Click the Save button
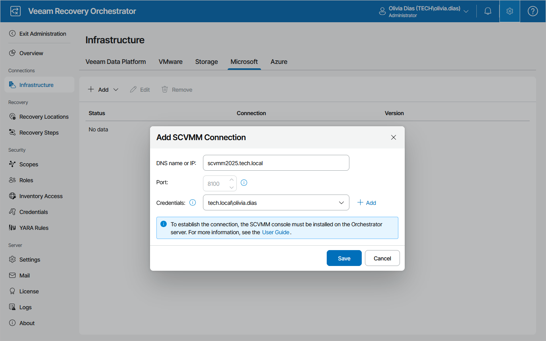The image size is (546, 341). (344, 258)
